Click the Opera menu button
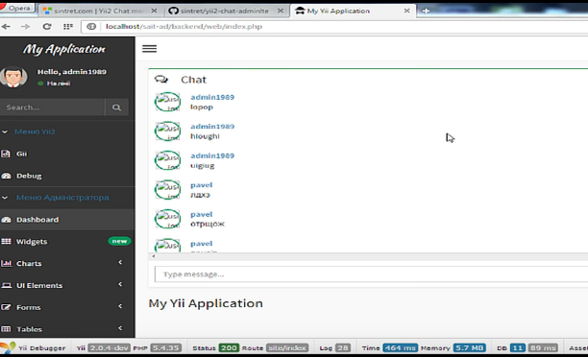Viewport: 588px width, 357px height. click(17, 8)
